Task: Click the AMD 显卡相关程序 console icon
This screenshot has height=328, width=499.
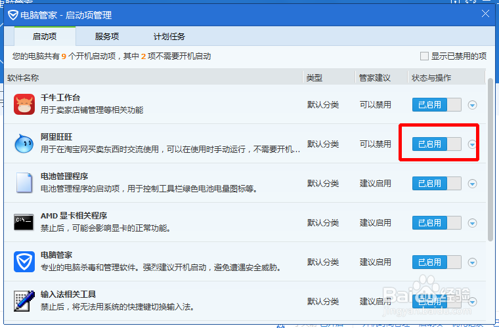Action: coord(24,222)
